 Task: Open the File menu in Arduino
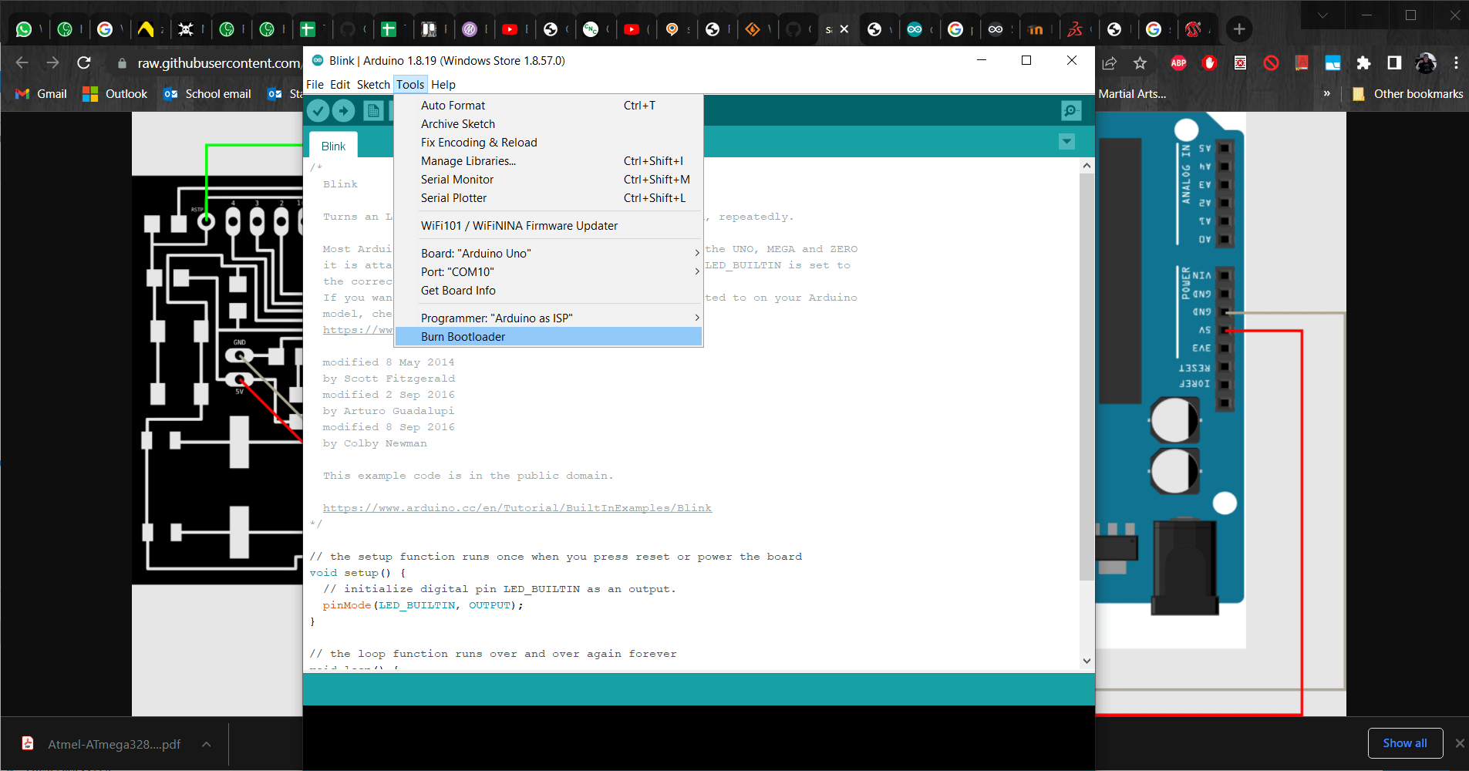(315, 85)
